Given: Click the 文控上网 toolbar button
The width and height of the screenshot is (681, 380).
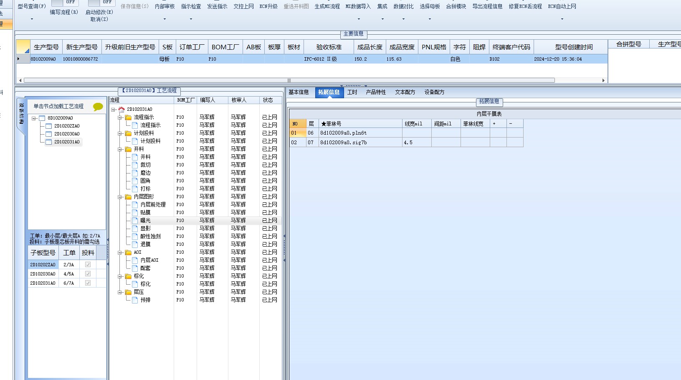Looking at the screenshot, I should point(243,7).
